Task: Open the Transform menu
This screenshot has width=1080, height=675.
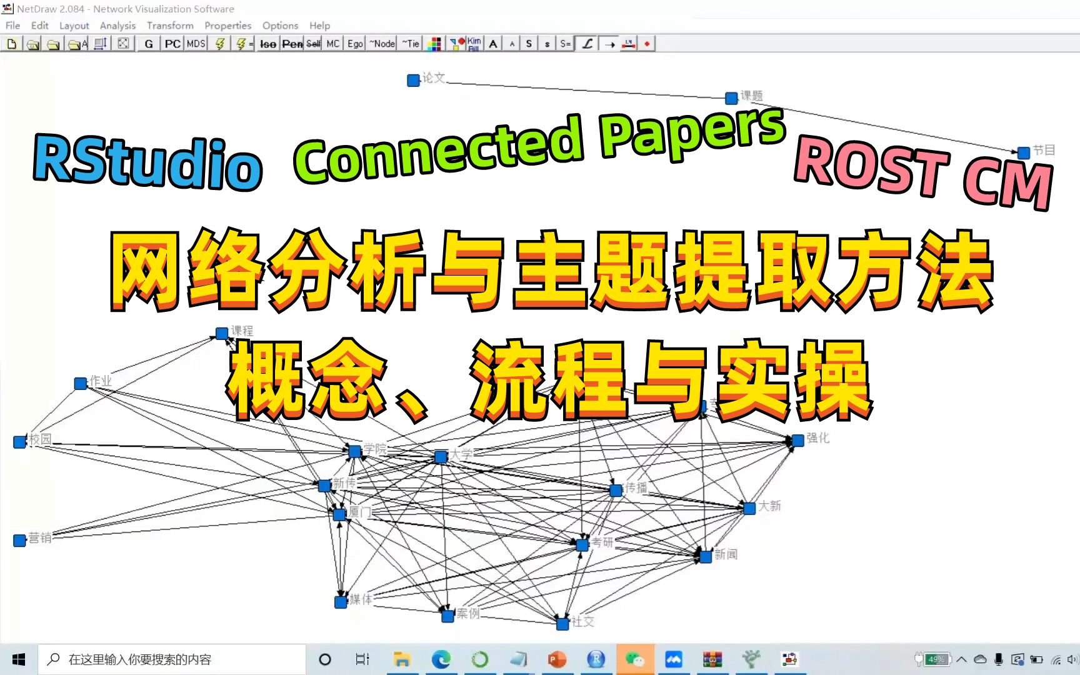Action: 170,26
